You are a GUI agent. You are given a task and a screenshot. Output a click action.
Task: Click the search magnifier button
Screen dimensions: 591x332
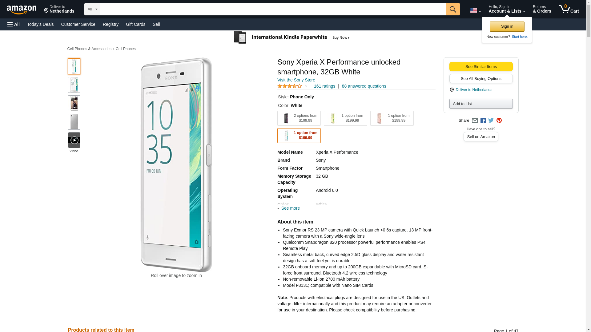click(x=452, y=9)
